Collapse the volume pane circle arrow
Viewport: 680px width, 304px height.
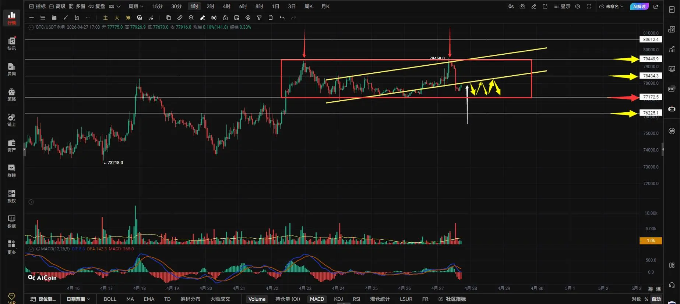click(31, 202)
